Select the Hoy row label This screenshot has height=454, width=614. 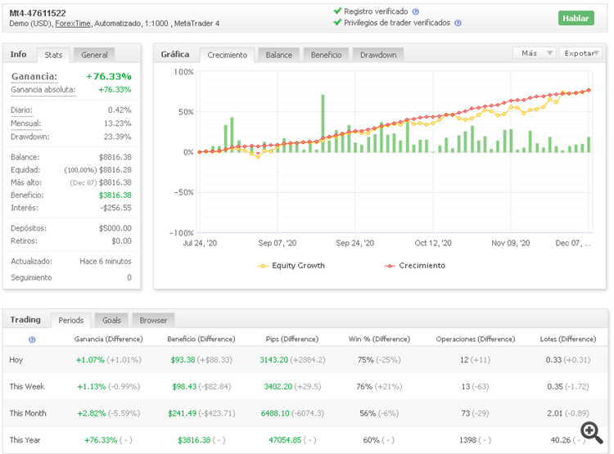[x=16, y=360]
